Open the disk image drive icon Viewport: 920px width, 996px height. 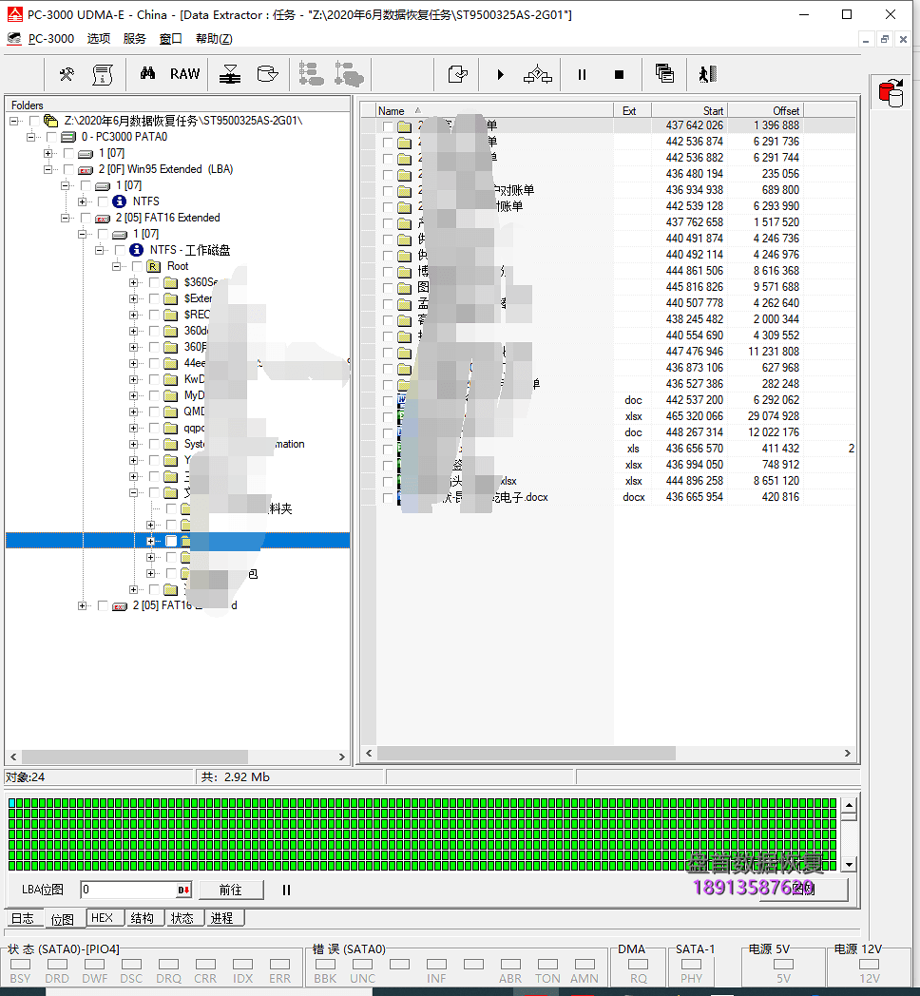(x=267, y=74)
